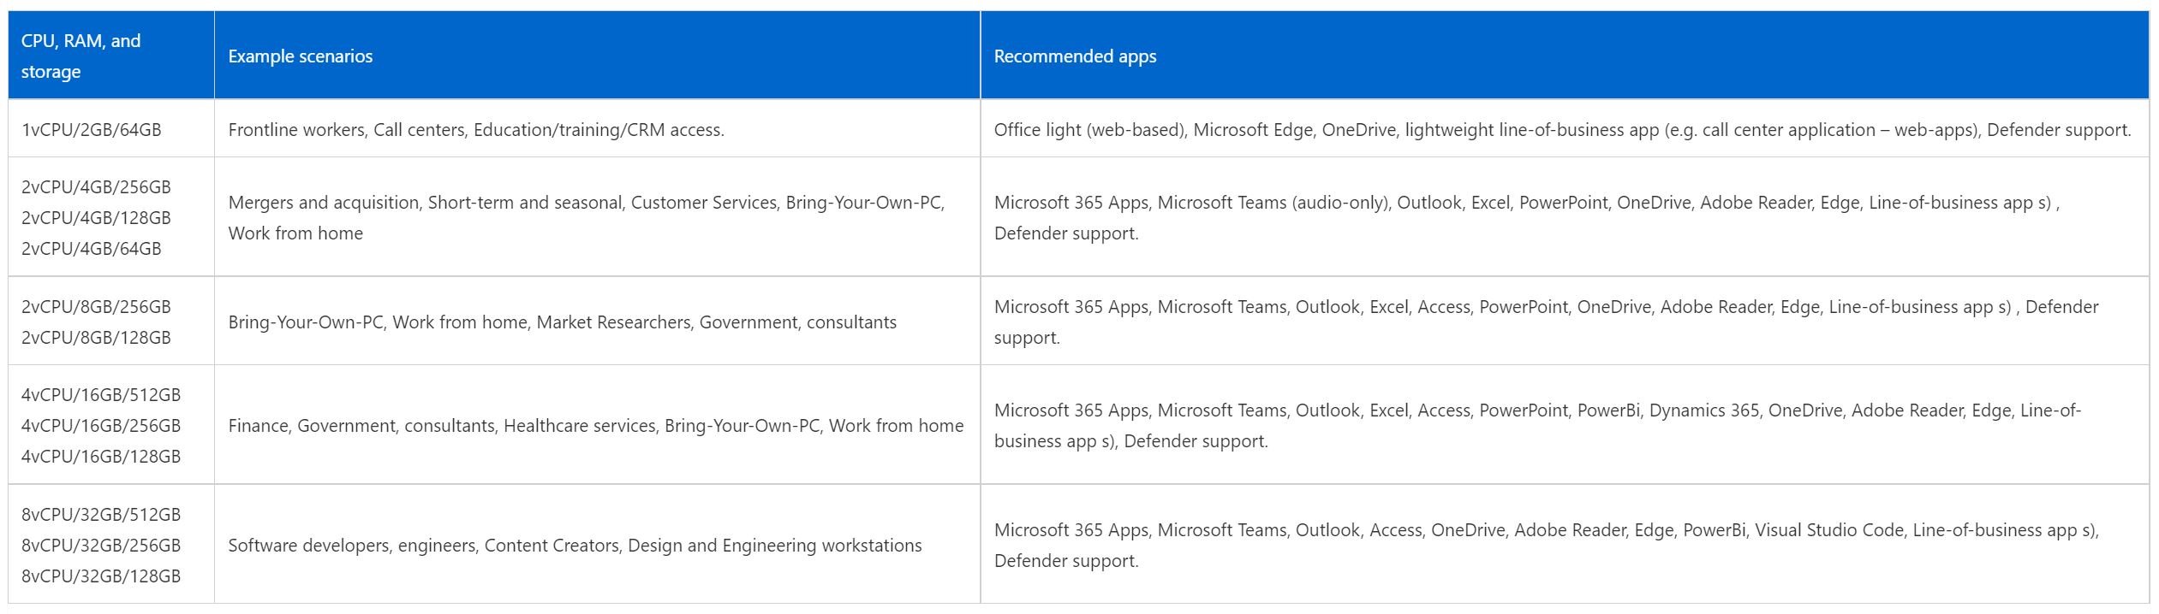
Task: Click the 4vCPU/16GB/256GB configuration text
Action: pos(101,425)
